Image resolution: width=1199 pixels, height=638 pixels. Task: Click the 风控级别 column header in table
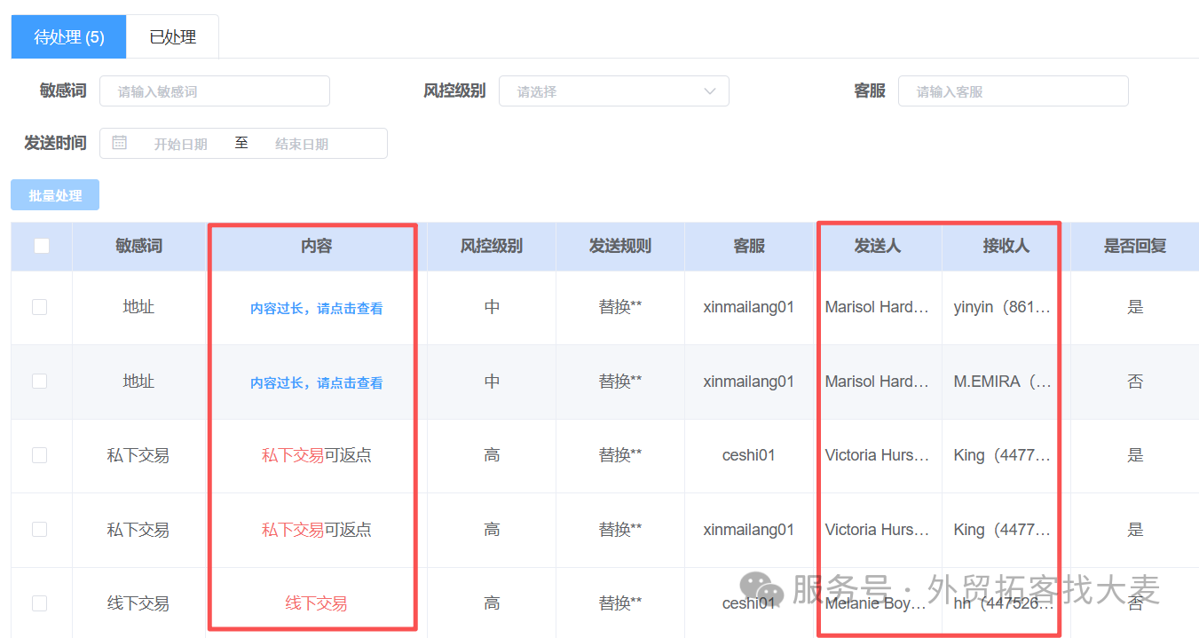(492, 246)
